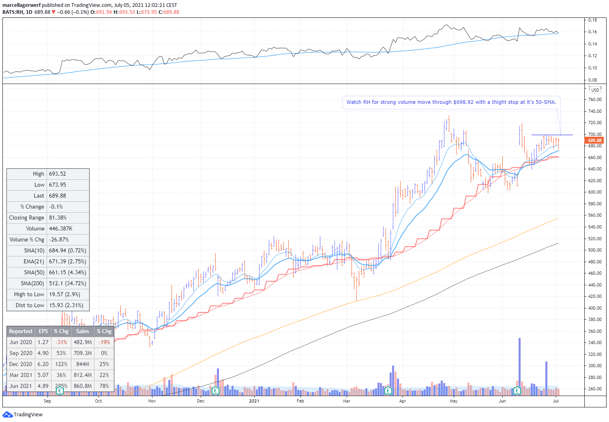
Task: Click the TradingView cloud logo
Action: coord(8,415)
